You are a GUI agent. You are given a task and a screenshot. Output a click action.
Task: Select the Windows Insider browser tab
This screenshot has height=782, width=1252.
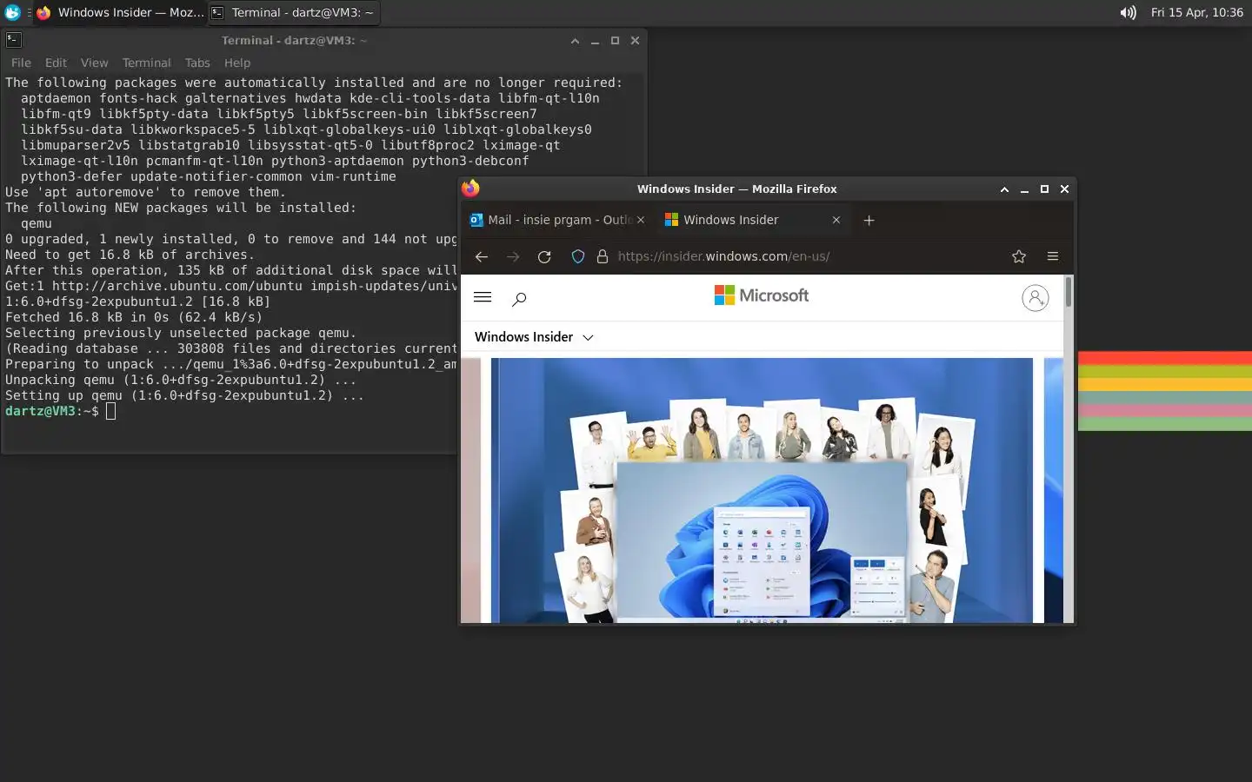coord(753,220)
